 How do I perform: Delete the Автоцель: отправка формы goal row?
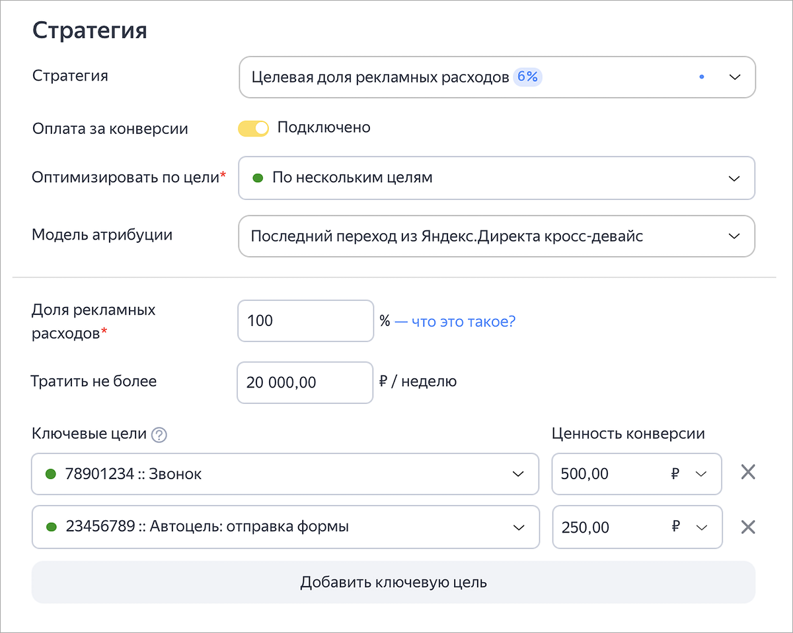(x=747, y=527)
